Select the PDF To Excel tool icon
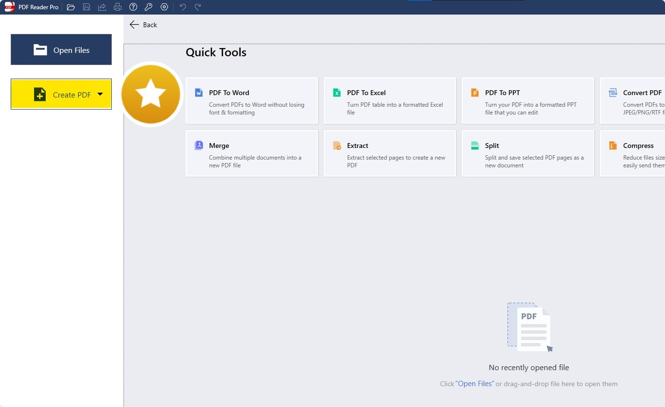Screen dimensions: 665x407 (x=337, y=93)
